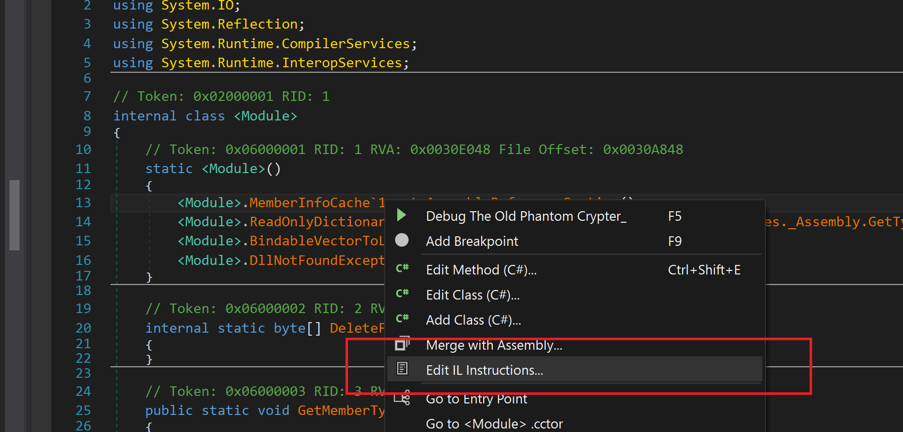Click the Token 0x06000002 comment on line 19
The image size is (903, 432).
click(x=265, y=309)
